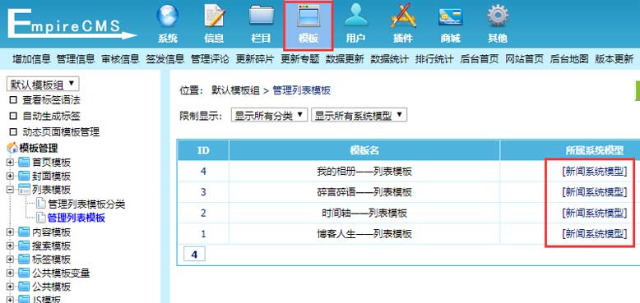
Task: Go to 网站首页
Action: tap(524, 59)
